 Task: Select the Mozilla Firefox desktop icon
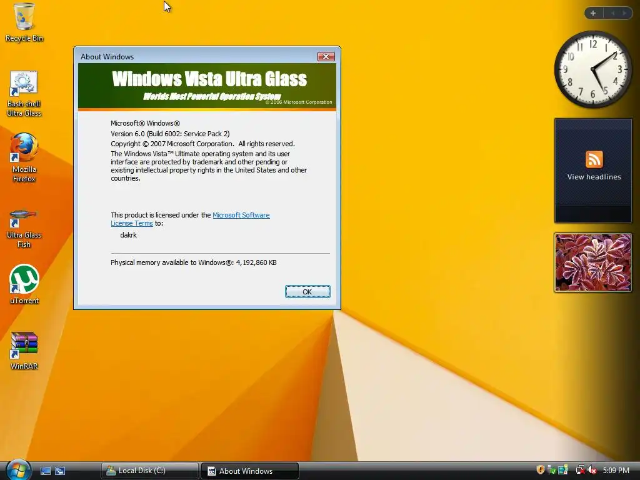coord(24,157)
